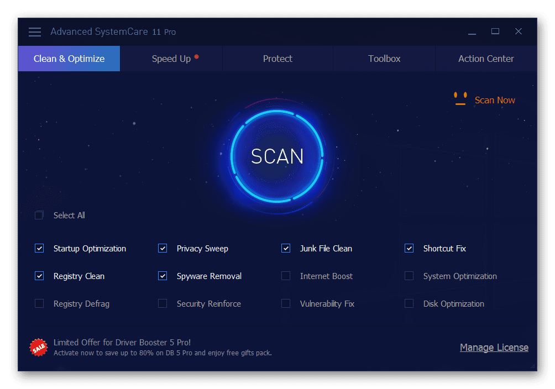
Task: Switch to the Clean & Optimize tab
Action: (x=69, y=59)
